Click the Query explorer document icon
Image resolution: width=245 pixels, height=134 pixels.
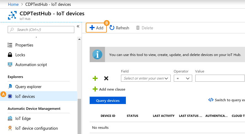(x=10, y=87)
